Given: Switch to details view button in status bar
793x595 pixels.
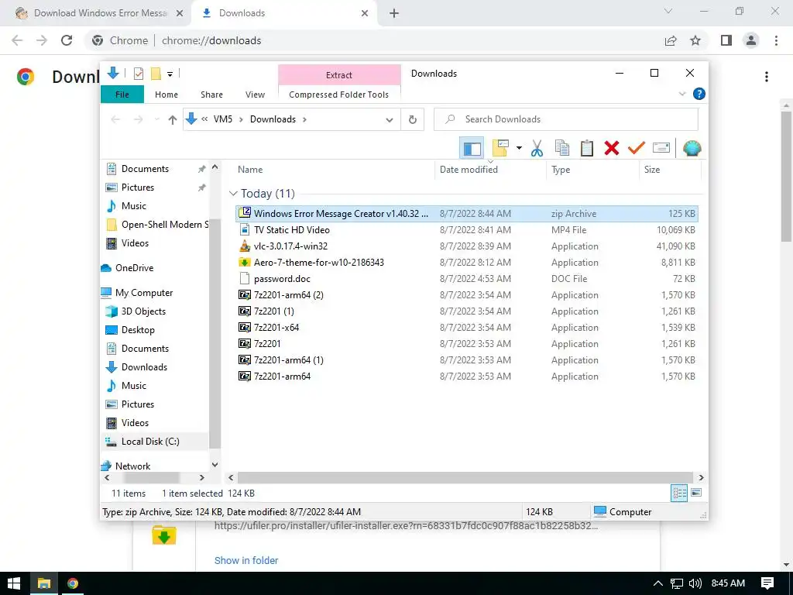Looking at the screenshot, I should [x=678, y=493].
